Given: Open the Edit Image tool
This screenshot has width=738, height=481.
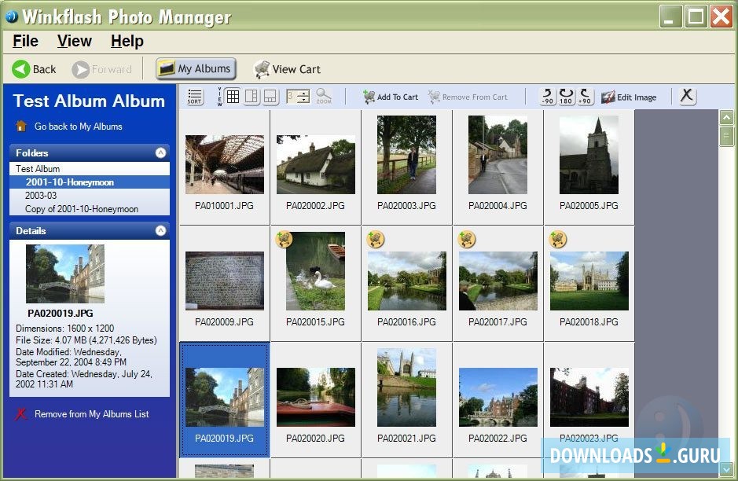Looking at the screenshot, I should [629, 96].
